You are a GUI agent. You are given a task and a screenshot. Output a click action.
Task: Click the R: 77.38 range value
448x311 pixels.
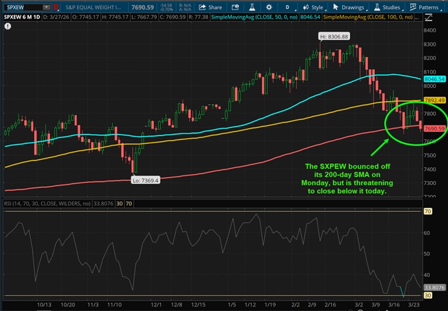point(198,17)
